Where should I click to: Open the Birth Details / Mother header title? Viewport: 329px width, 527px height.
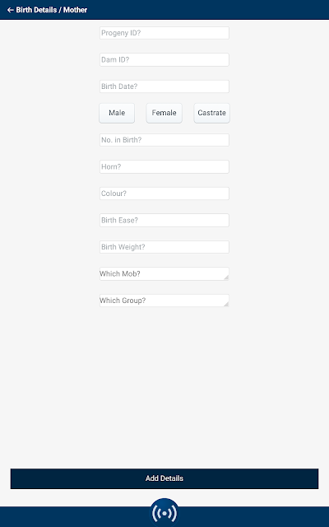point(52,10)
